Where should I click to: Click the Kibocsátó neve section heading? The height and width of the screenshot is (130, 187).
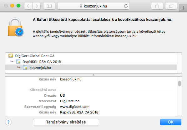(43, 90)
